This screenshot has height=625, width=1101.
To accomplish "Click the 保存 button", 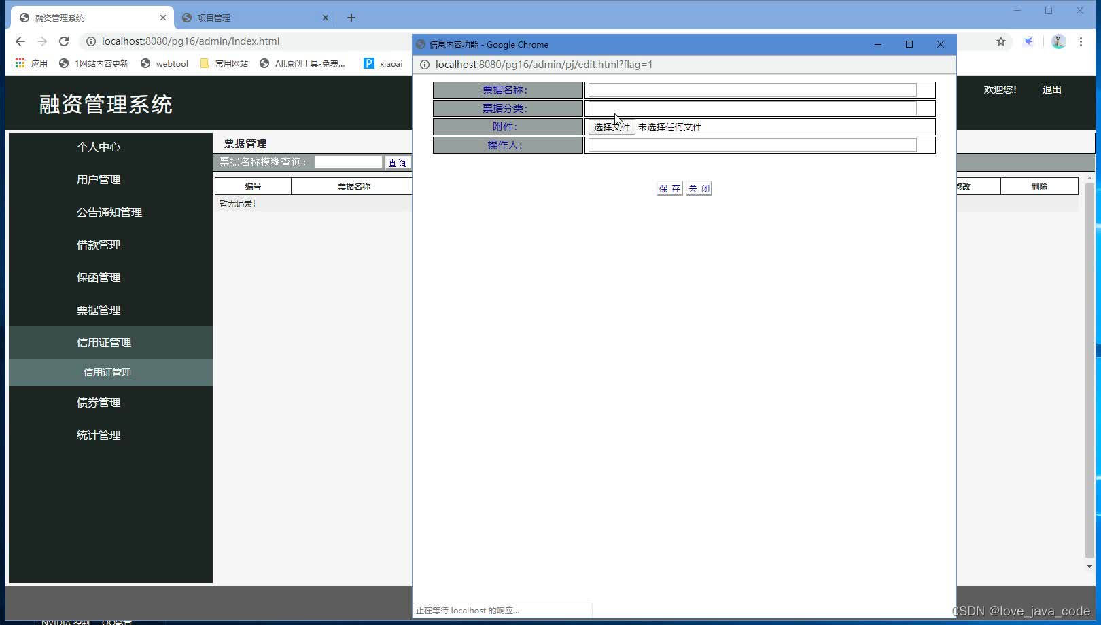I will pyautogui.click(x=669, y=188).
